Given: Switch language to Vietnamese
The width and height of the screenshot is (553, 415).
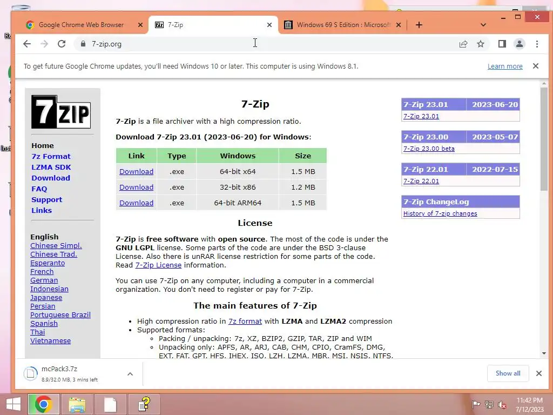Looking at the screenshot, I should pyautogui.click(x=50, y=340).
